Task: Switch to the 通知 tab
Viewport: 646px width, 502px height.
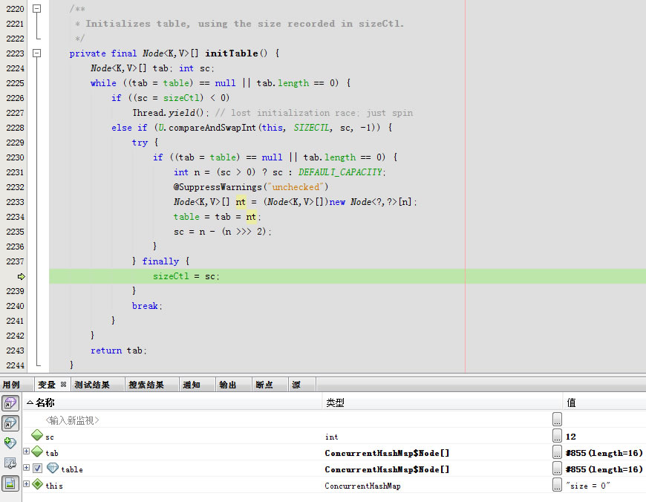Action: point(192,385)
